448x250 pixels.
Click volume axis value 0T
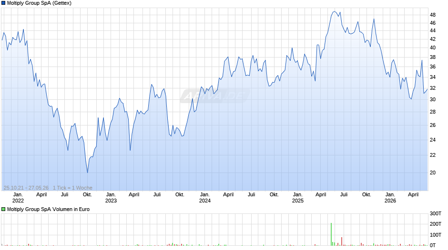tap(433, 245)
